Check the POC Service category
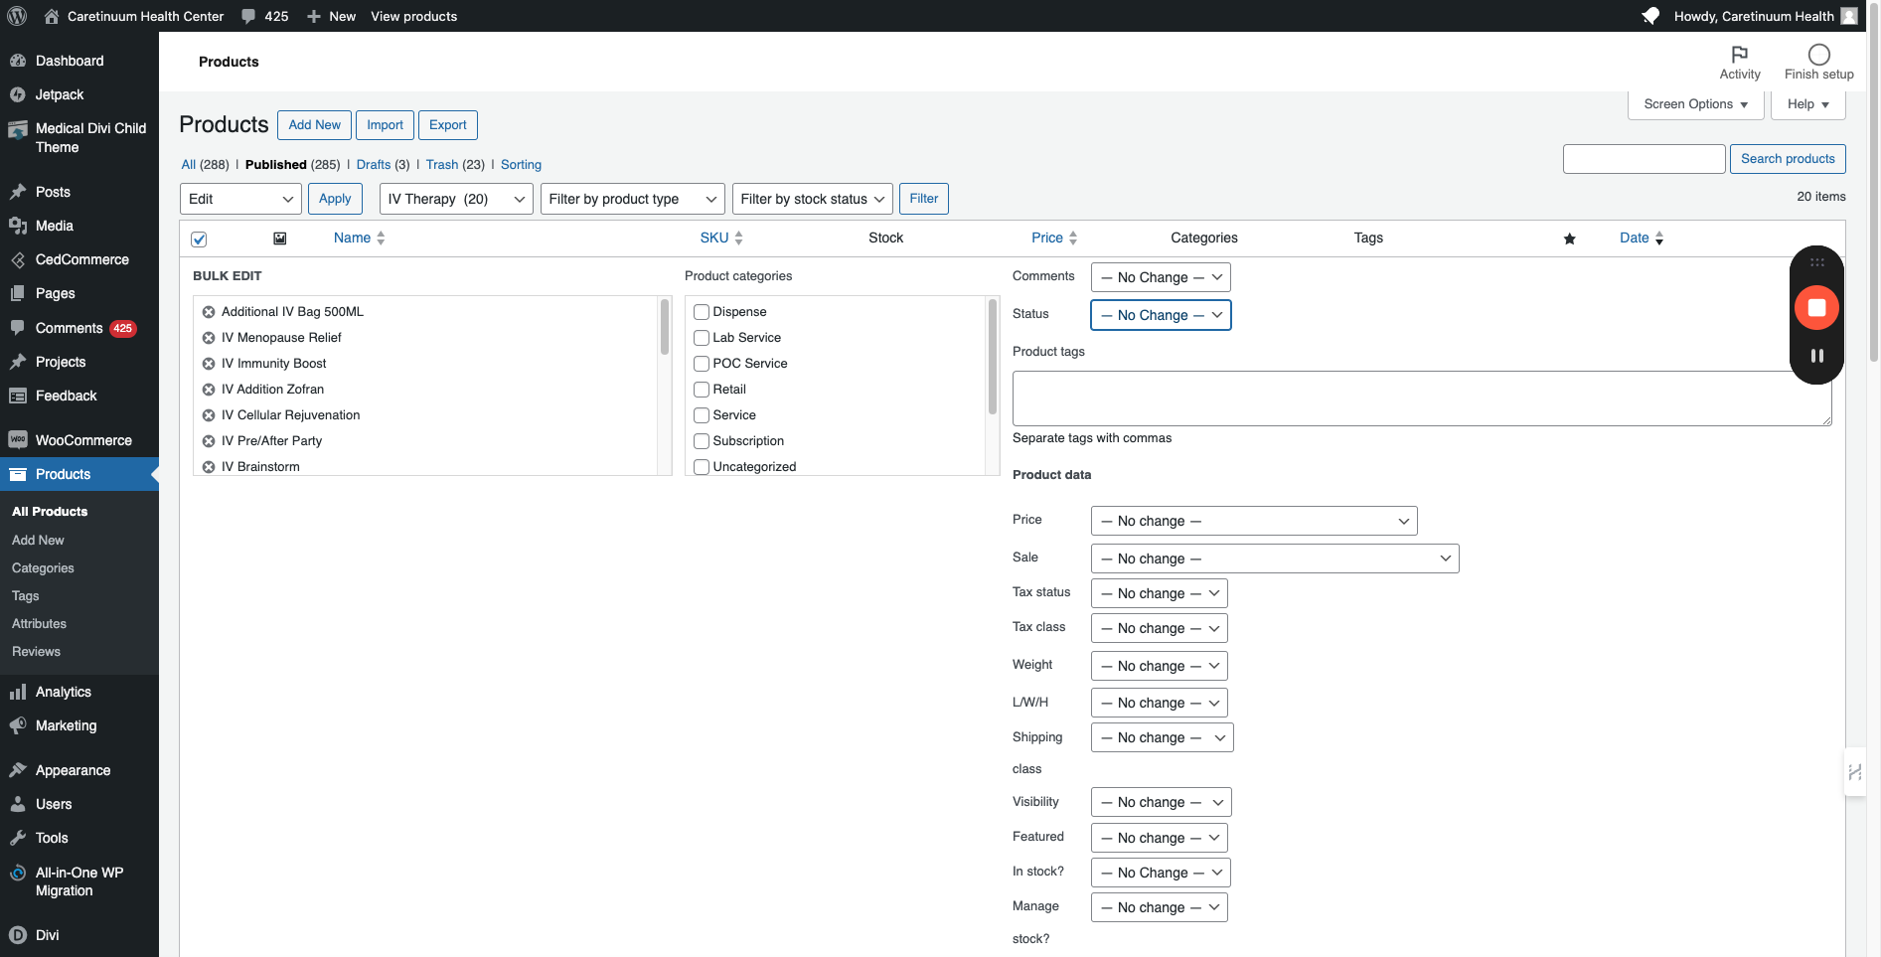 click(702, 364)
